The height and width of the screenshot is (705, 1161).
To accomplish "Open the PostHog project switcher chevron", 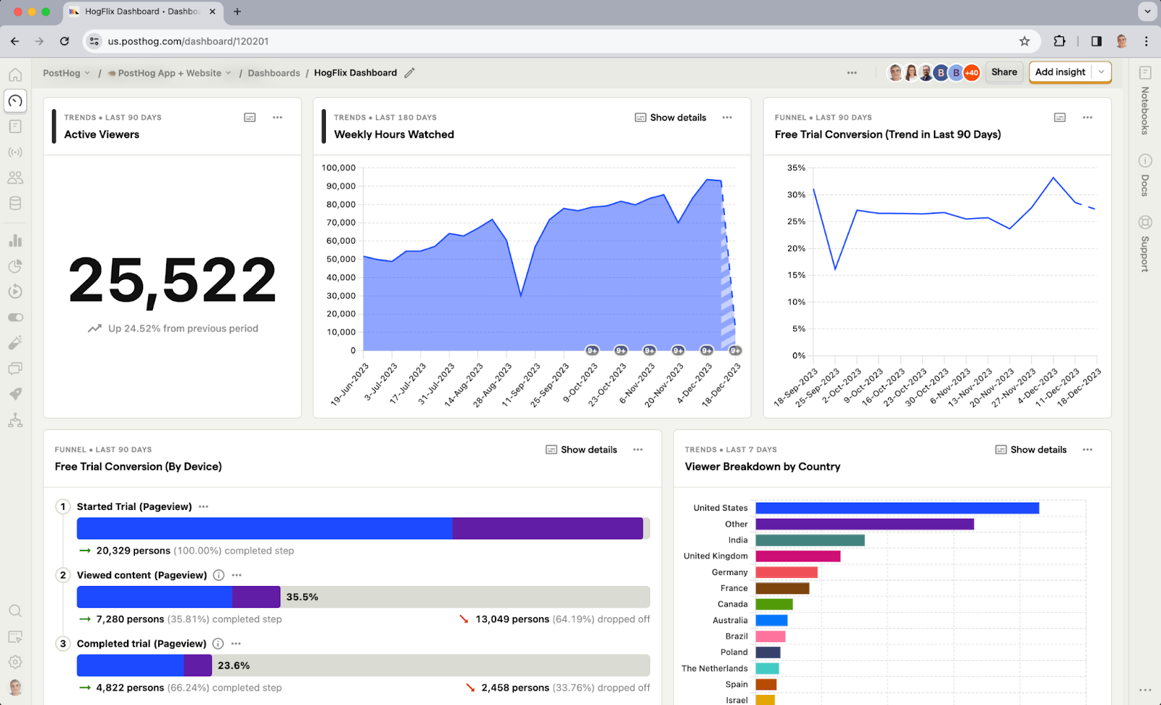I will tap(88, 73).
